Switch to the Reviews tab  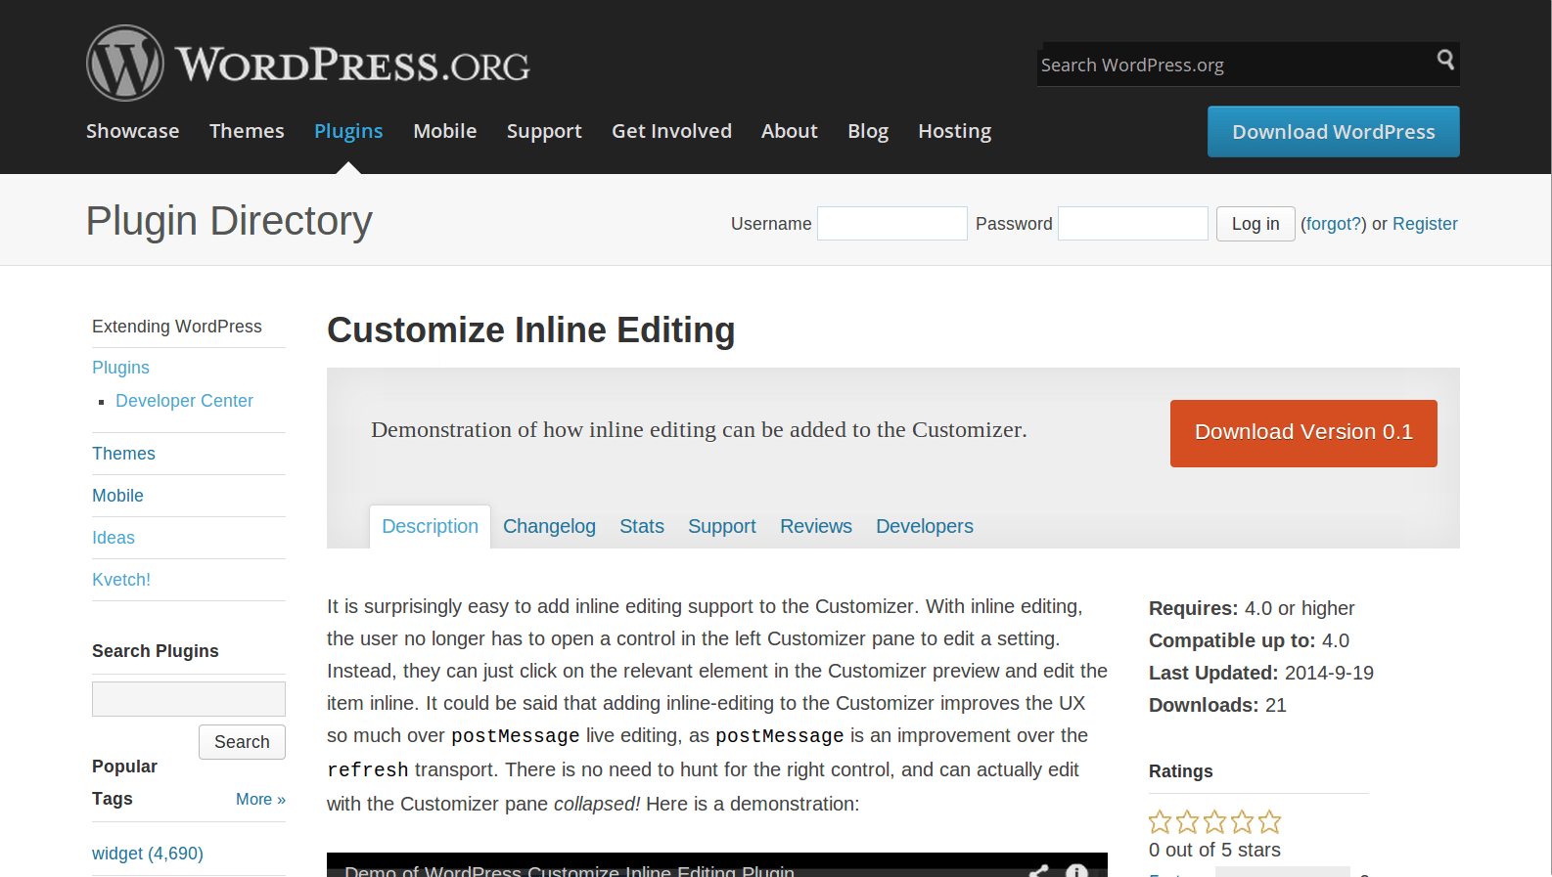816,526
